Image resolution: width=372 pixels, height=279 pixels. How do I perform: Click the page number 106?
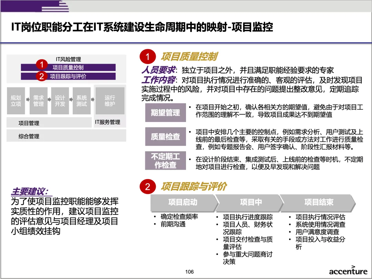(189, 272)
